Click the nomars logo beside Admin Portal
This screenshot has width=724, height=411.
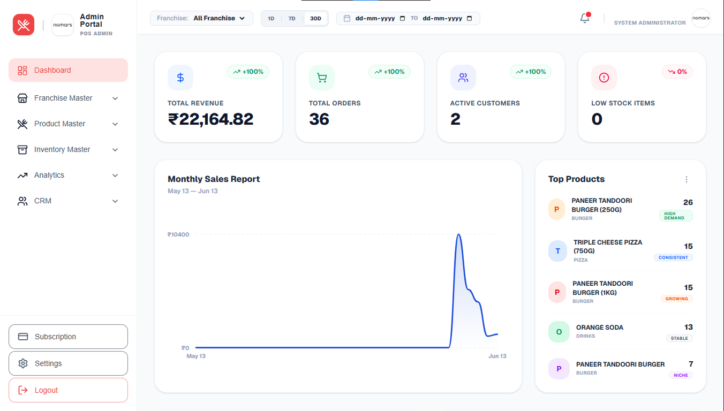coord(63,25)
